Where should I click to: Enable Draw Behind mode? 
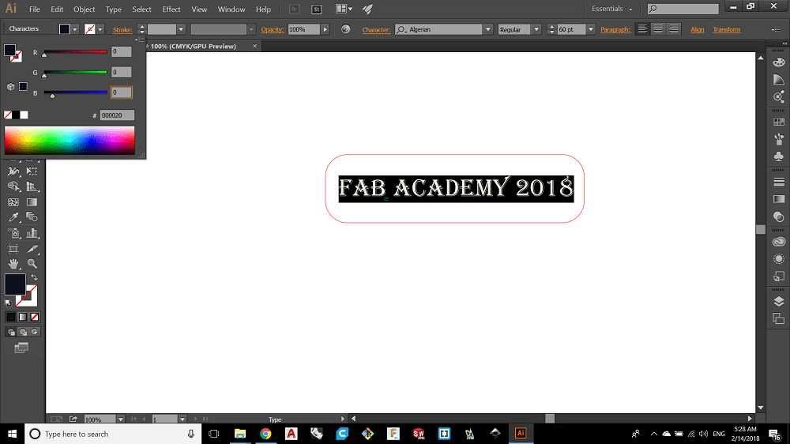[x=23, y=332]
